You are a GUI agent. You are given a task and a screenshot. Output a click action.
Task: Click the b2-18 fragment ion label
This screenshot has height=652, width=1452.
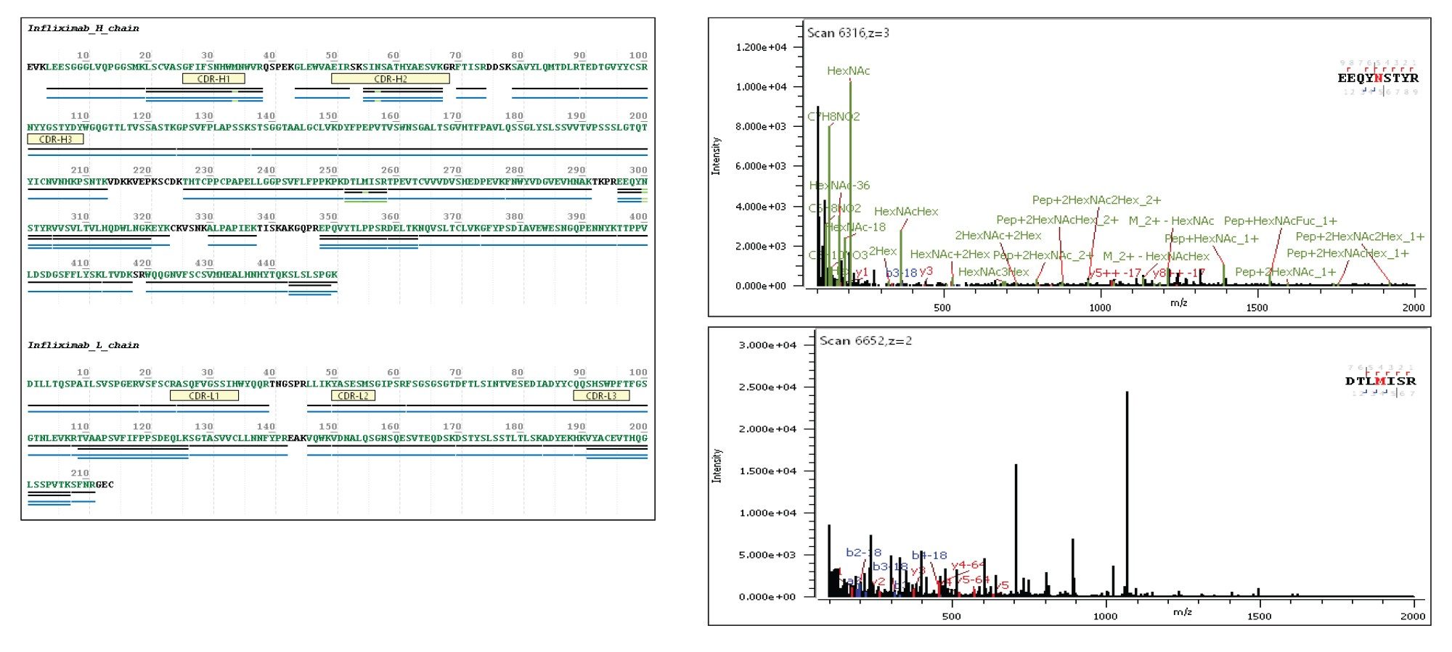[x=864, y=552]
